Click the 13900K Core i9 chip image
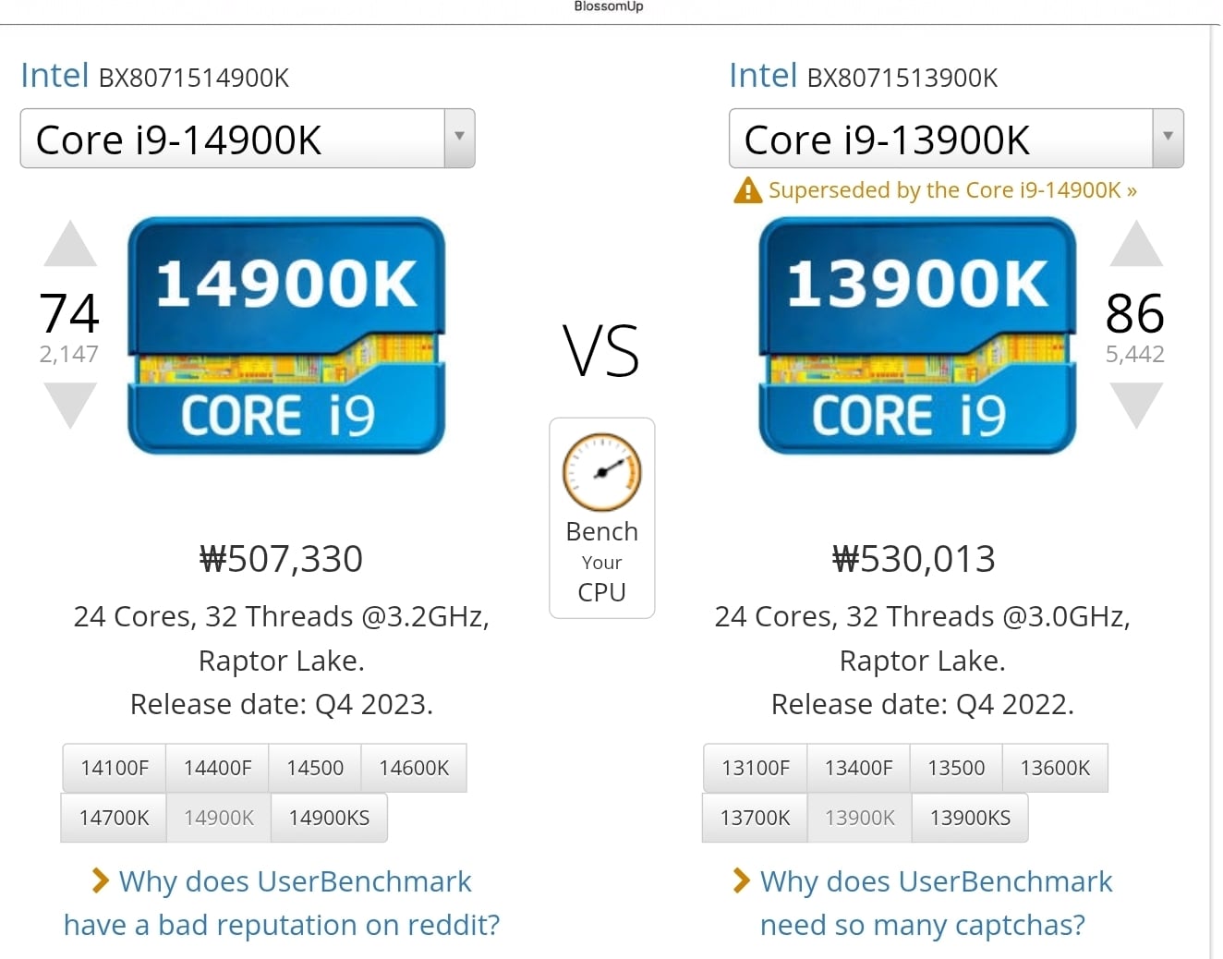This screenshot has height=959, width=1223. point(917,336)
